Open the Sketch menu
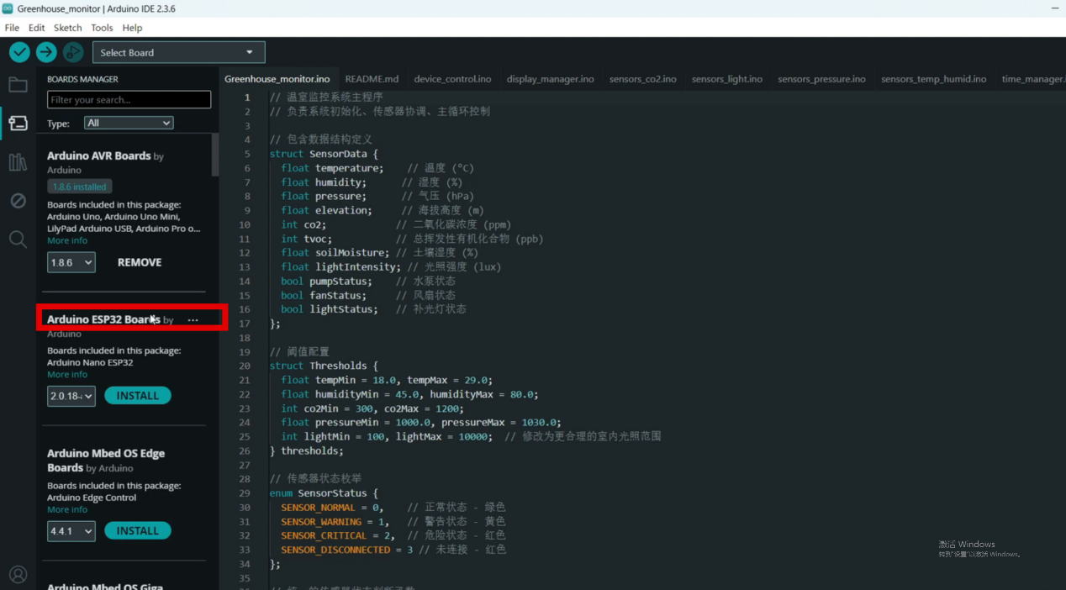This screenshot has width=1066, height=590. [67, 28]
